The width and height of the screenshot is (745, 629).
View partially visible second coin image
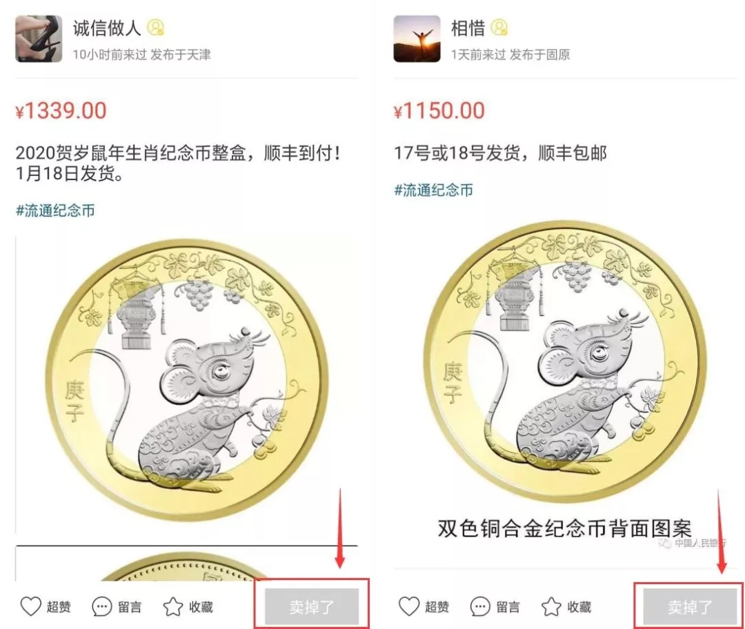pyautogui.click(x=188, y=564)
